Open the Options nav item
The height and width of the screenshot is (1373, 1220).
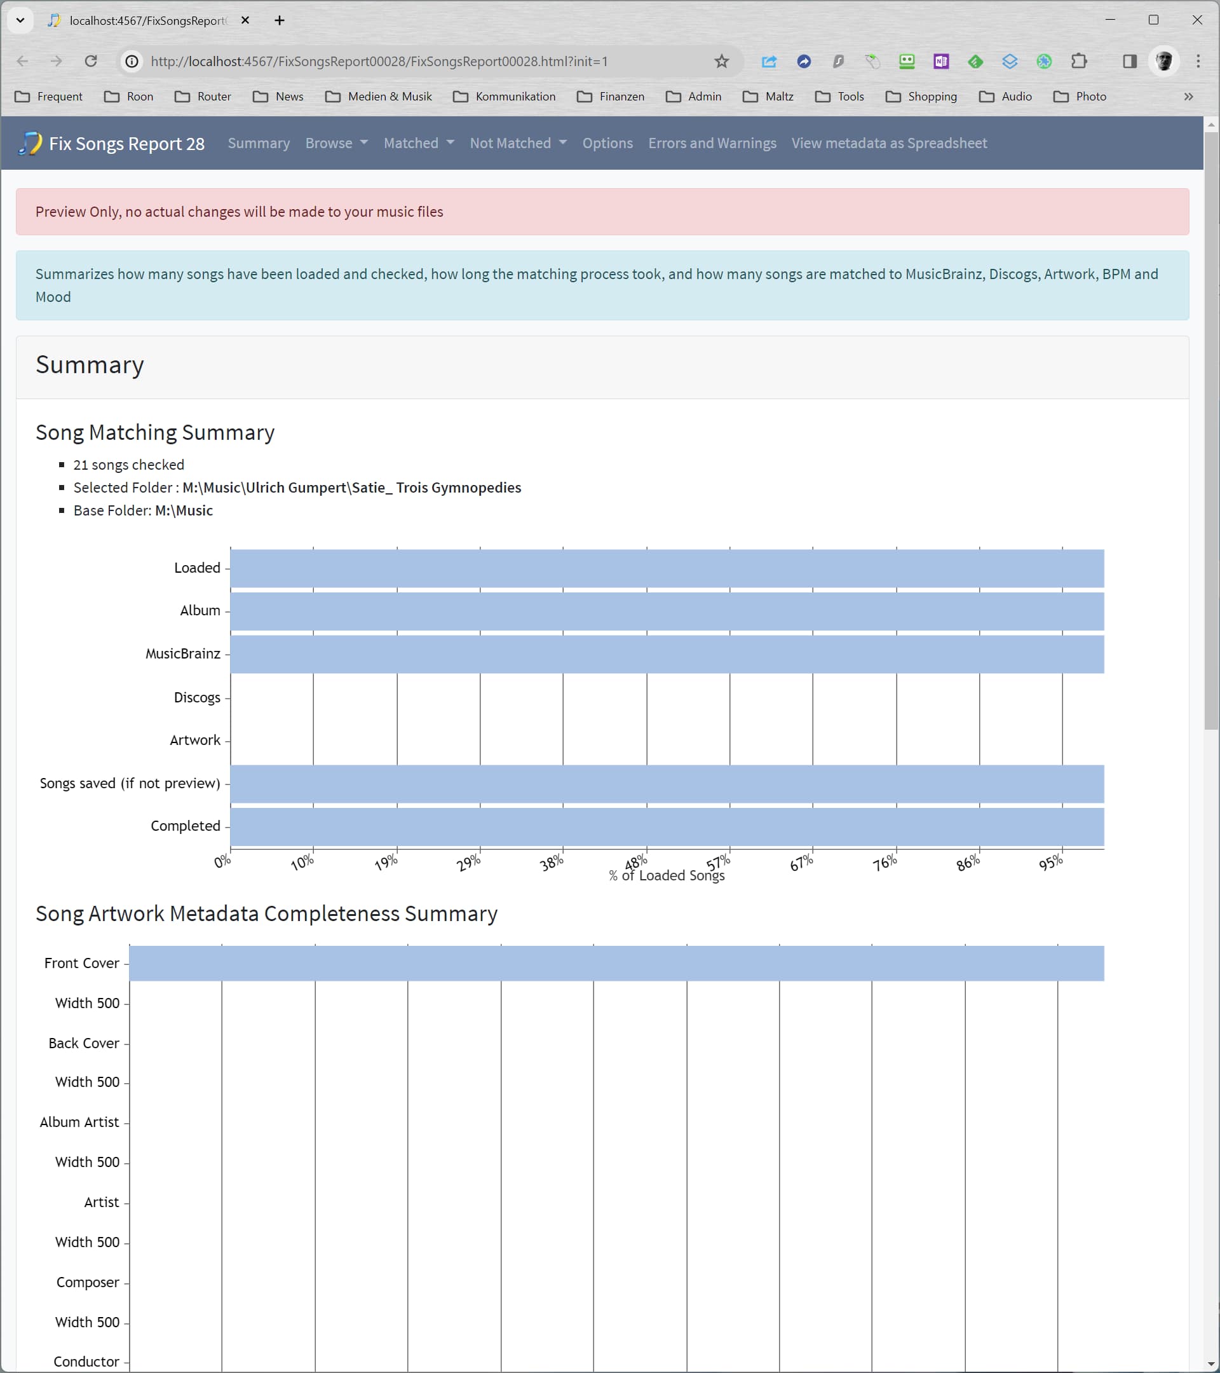(x=607, y=143)
